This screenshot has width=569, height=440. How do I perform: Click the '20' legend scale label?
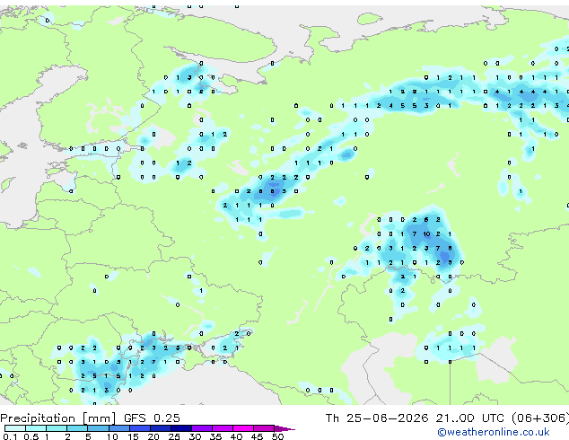153,436
